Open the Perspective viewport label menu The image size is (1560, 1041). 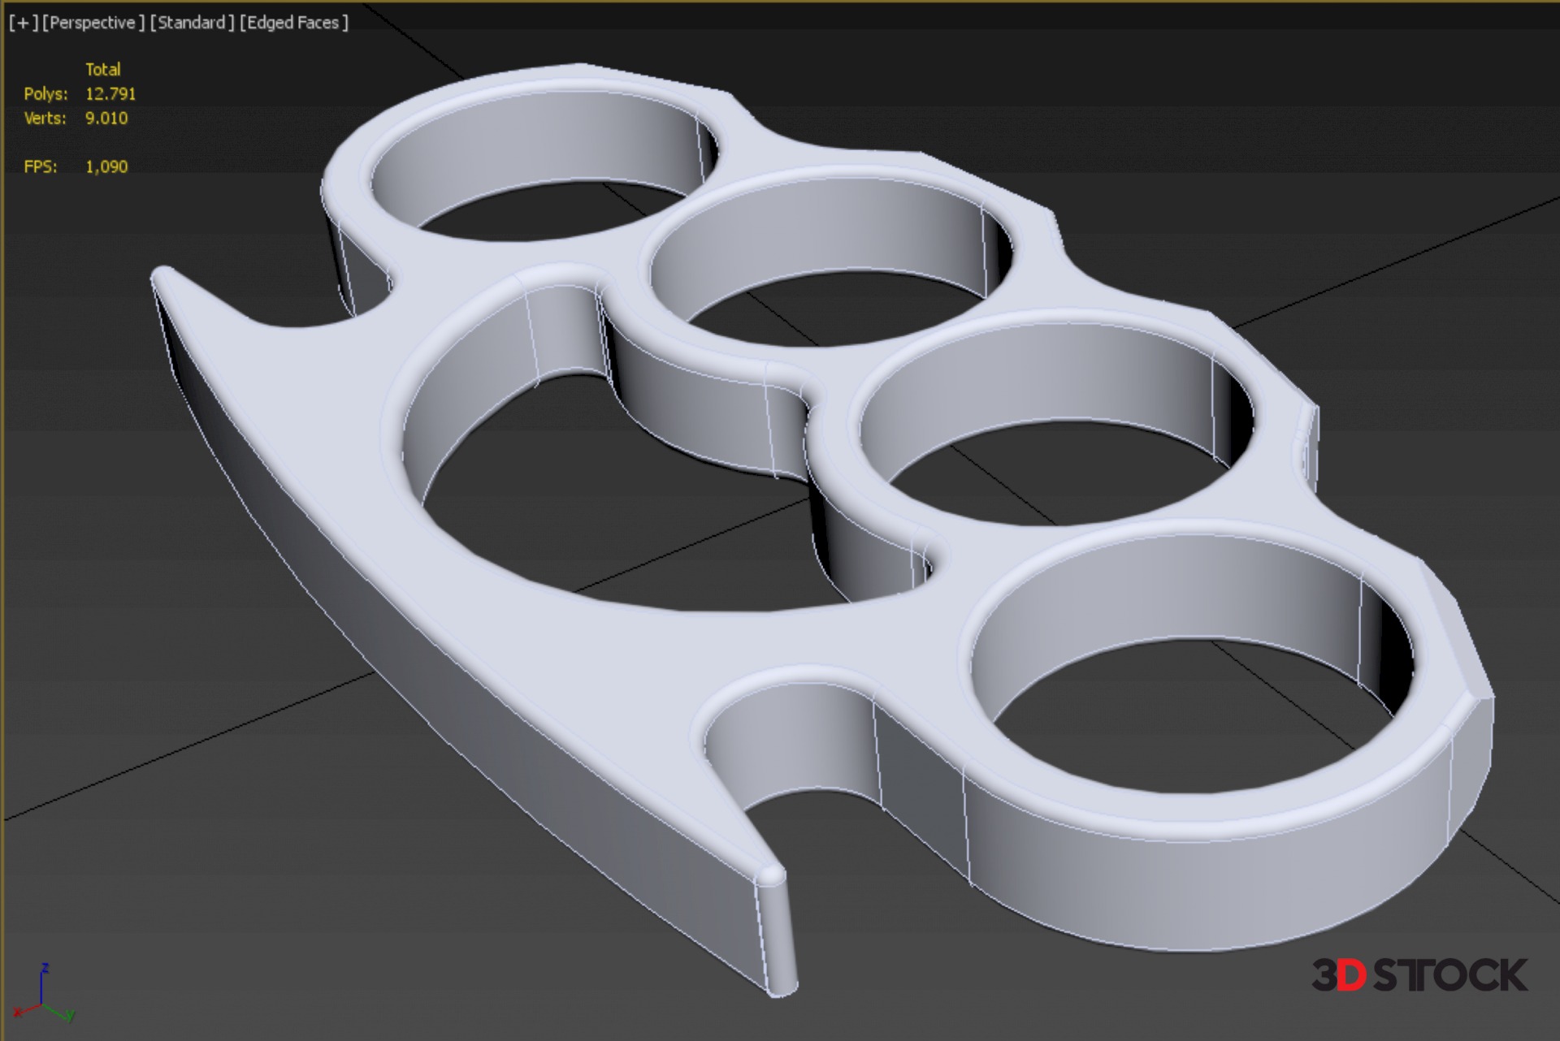(93, 23)
